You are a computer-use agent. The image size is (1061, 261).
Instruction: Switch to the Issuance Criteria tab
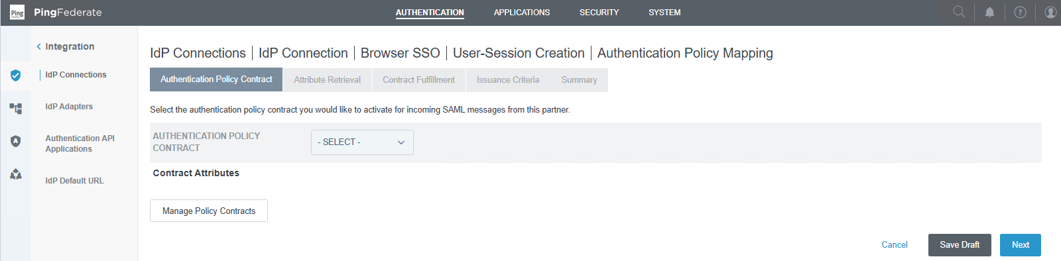tap(508, 79)
